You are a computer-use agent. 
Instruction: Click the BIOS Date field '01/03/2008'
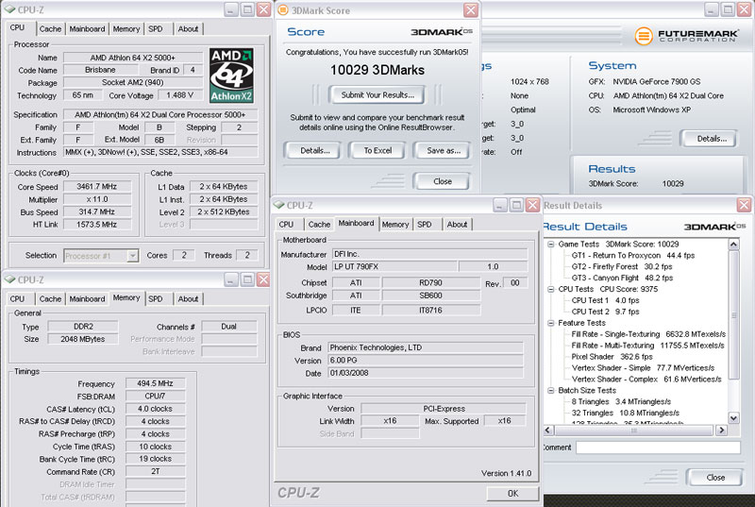click(x=426, y=373)
